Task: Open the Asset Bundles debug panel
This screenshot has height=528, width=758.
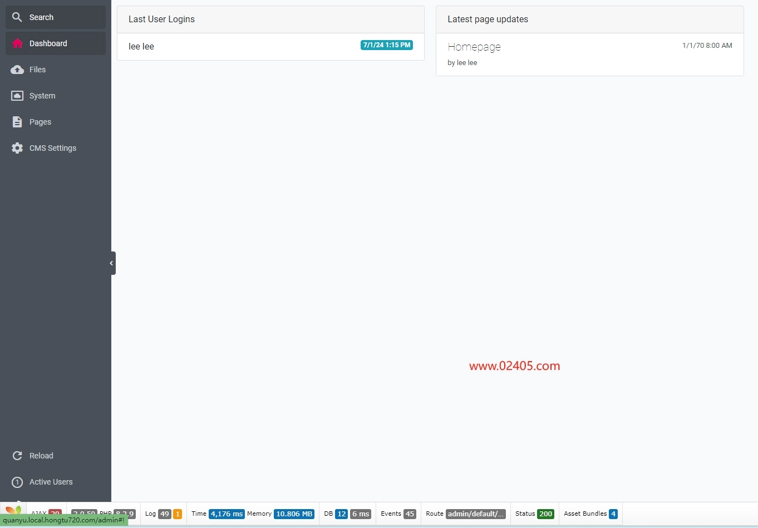Action: [590, 514]
